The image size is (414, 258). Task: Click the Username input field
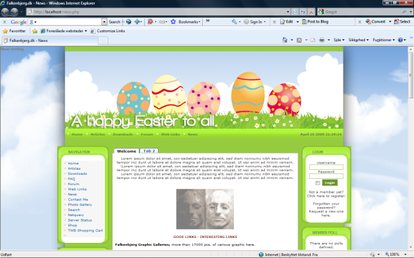click(326, 167)
